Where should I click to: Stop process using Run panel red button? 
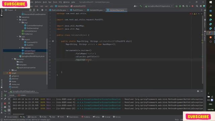point(5,103)
